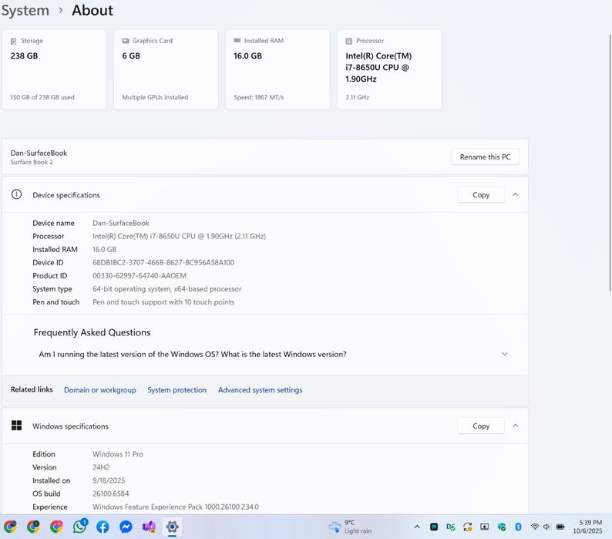Open the clock showing 5:39 PM
The height and width of the screenshot is (539, 612).
[587, 527]
